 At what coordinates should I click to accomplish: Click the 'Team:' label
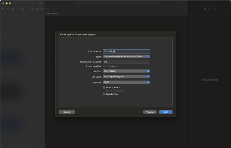(x=98, y=57)
